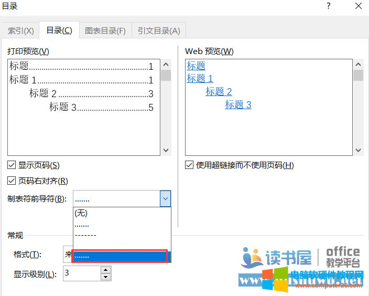The width and height of the screenshot is (369, 296).
Task: Close the 目录 dialog
Action: (359, 6)
